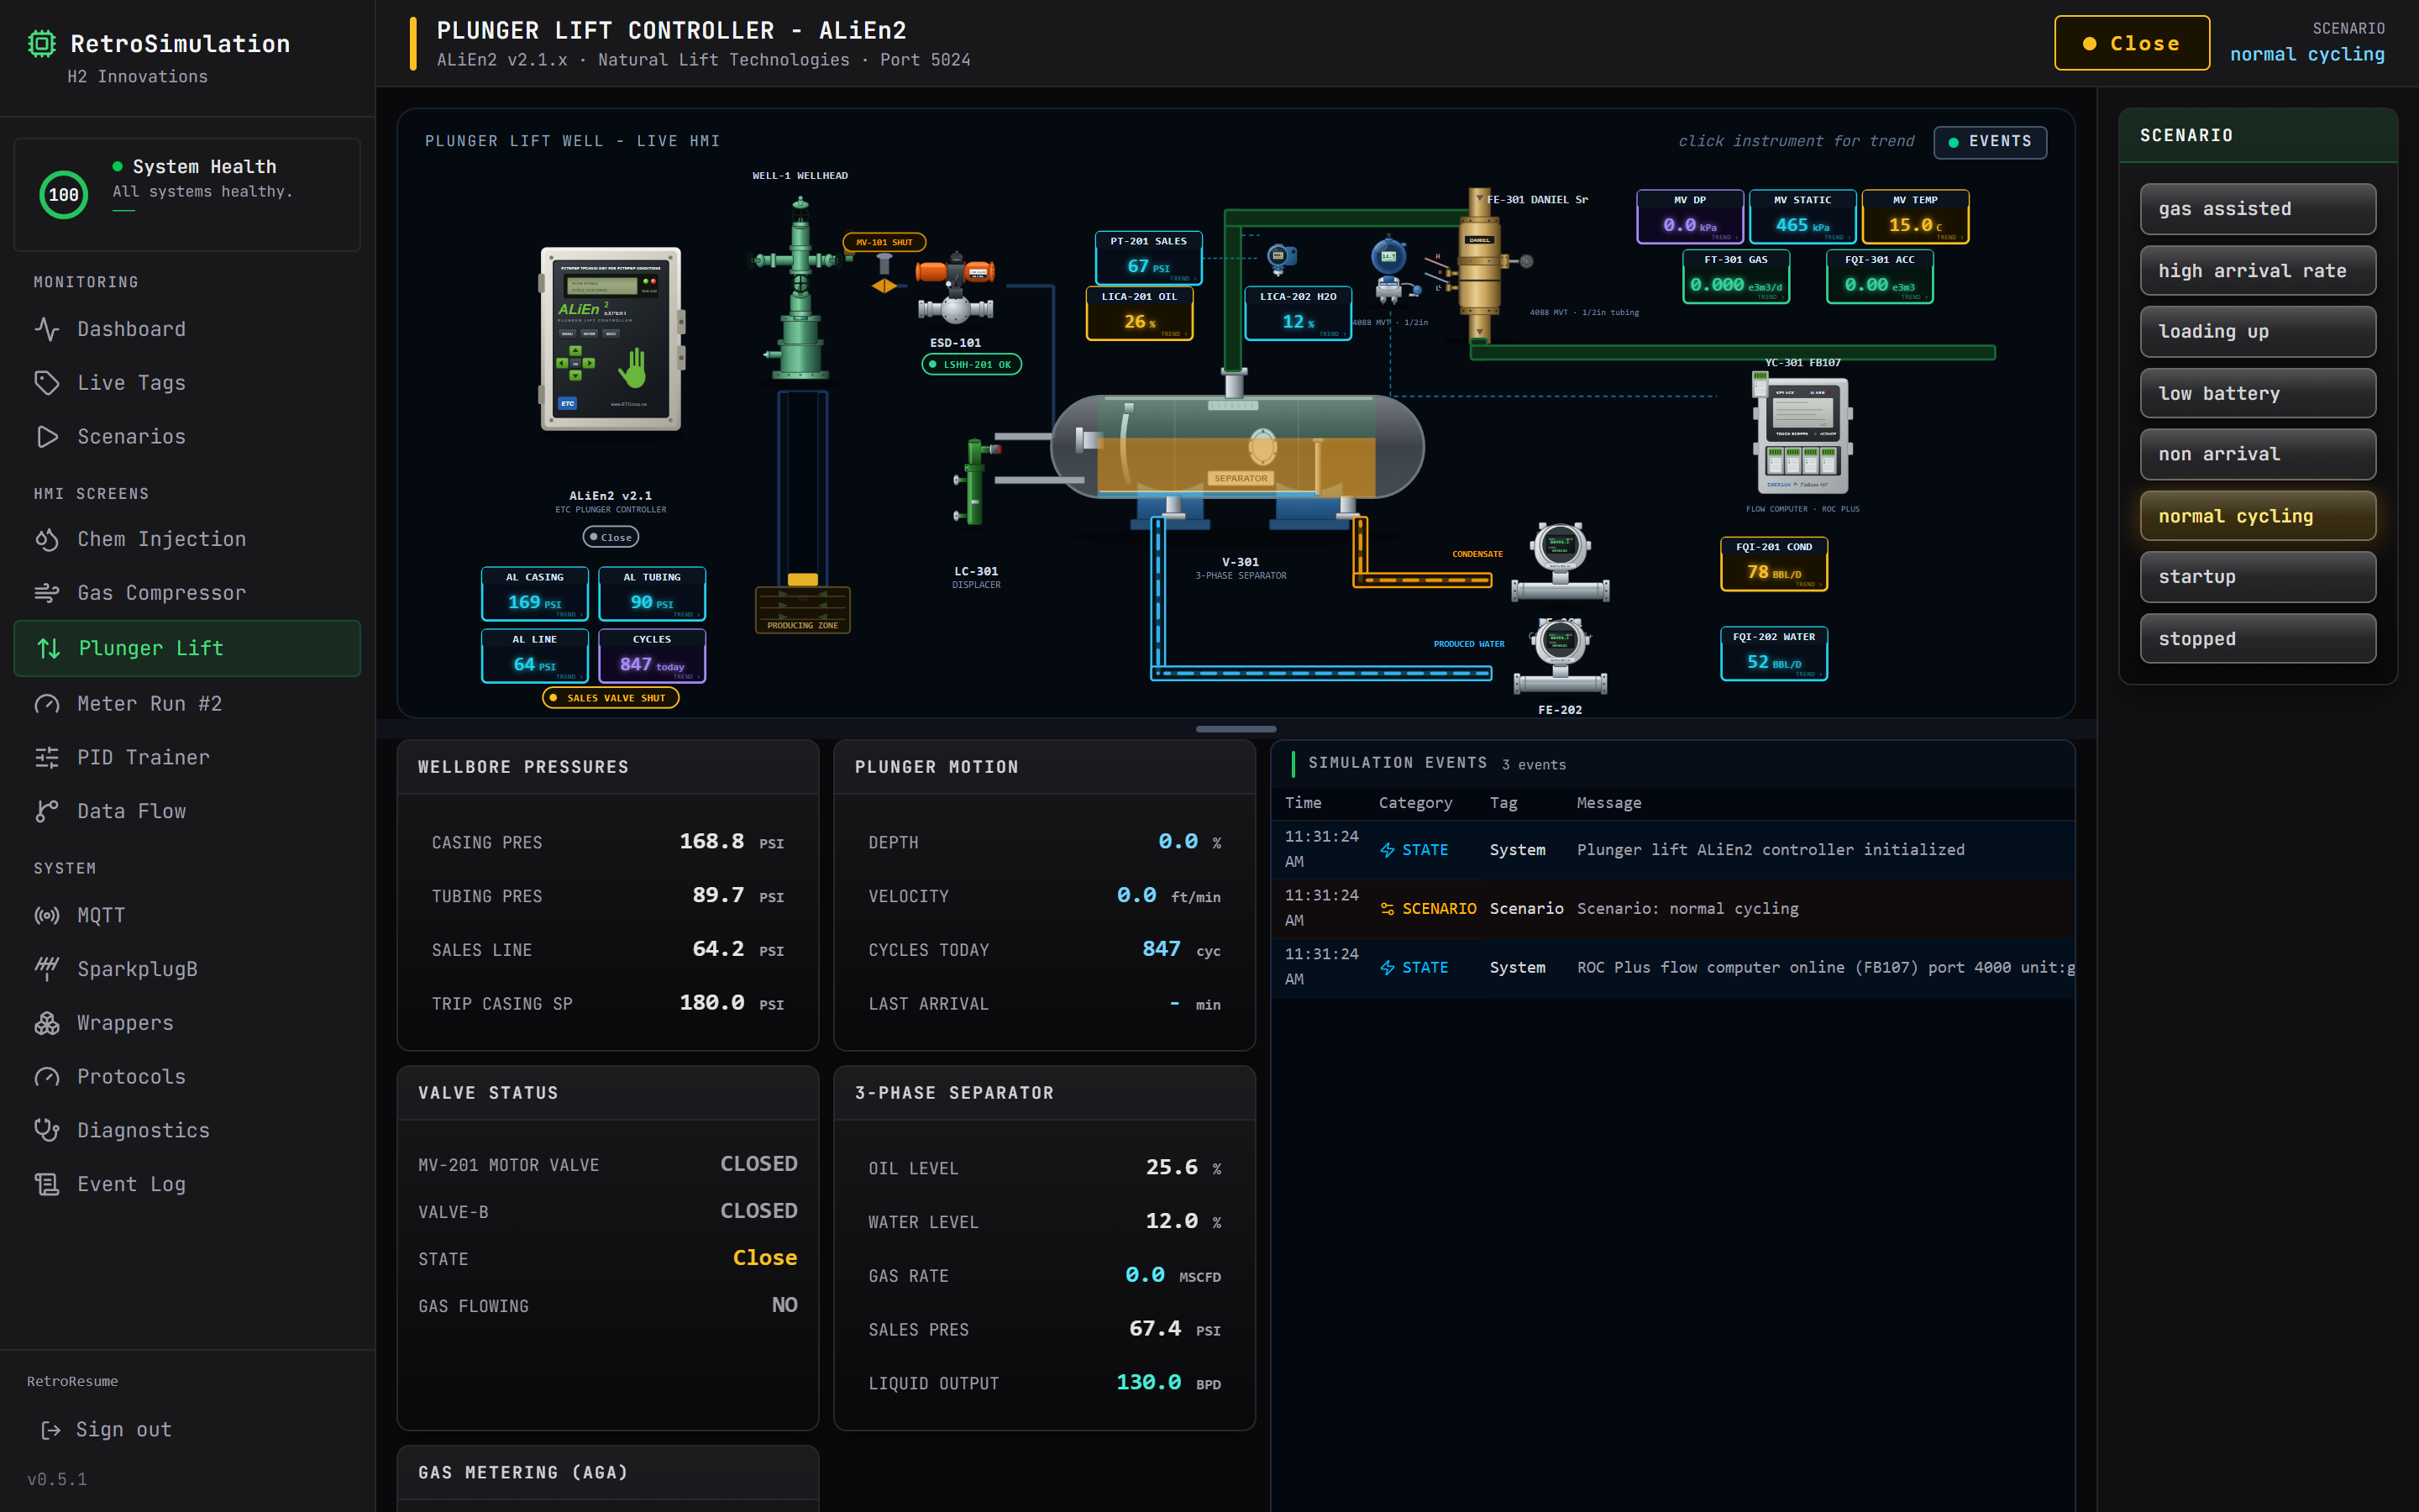Screen dimensions: 2419x1512
Task: Click the YC-301 FB107 flow computer image
Action: (1802, 433)
